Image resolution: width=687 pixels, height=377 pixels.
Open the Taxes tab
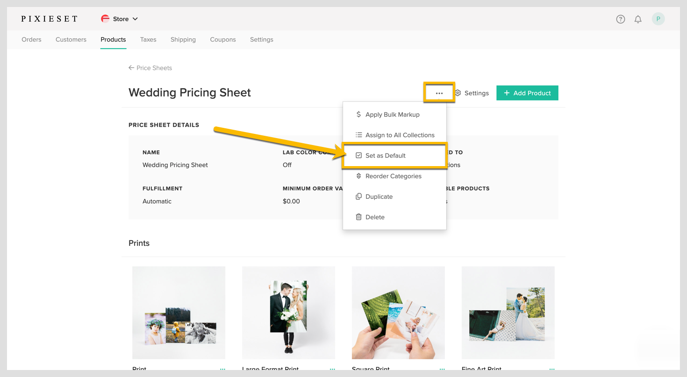click(x=148, y=40)
